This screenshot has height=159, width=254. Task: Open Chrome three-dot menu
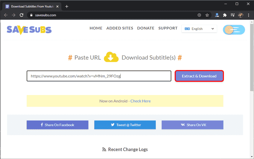[x=248, y=15]
